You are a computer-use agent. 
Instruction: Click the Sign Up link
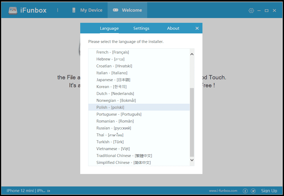[x=269, y=191]
